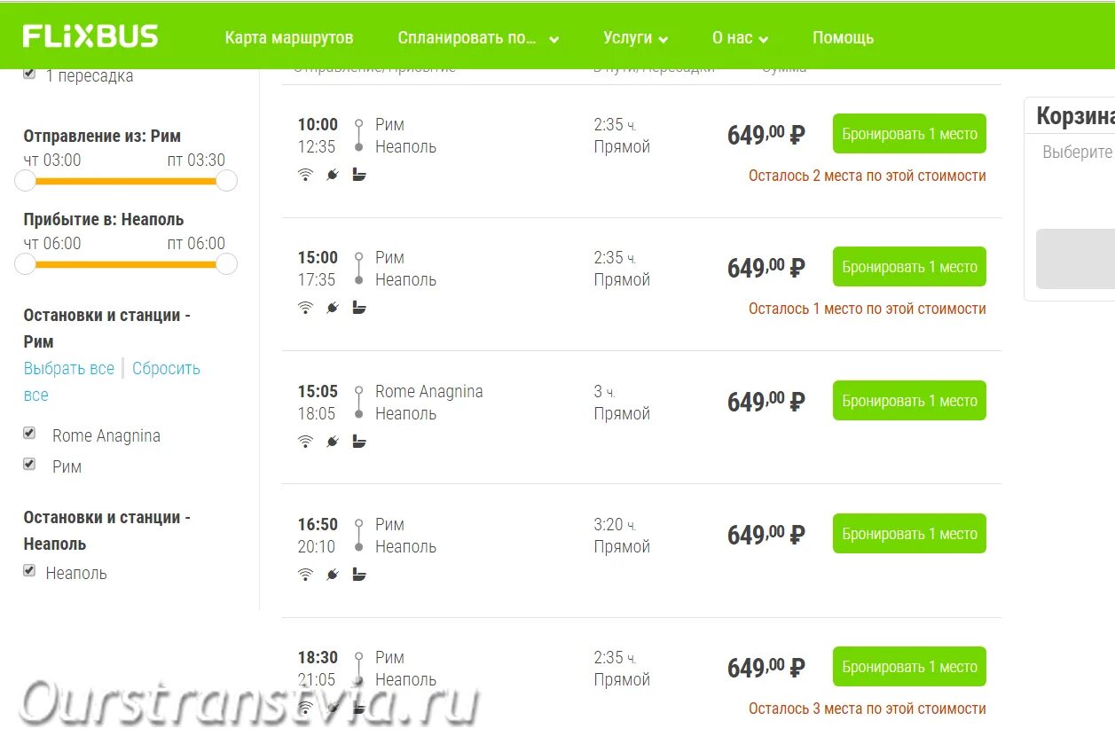The width and height of the screenshot is (1115, 744).
Task: Expand the Спланировать по… dropdown menu
Action: (x=478, y=38)
